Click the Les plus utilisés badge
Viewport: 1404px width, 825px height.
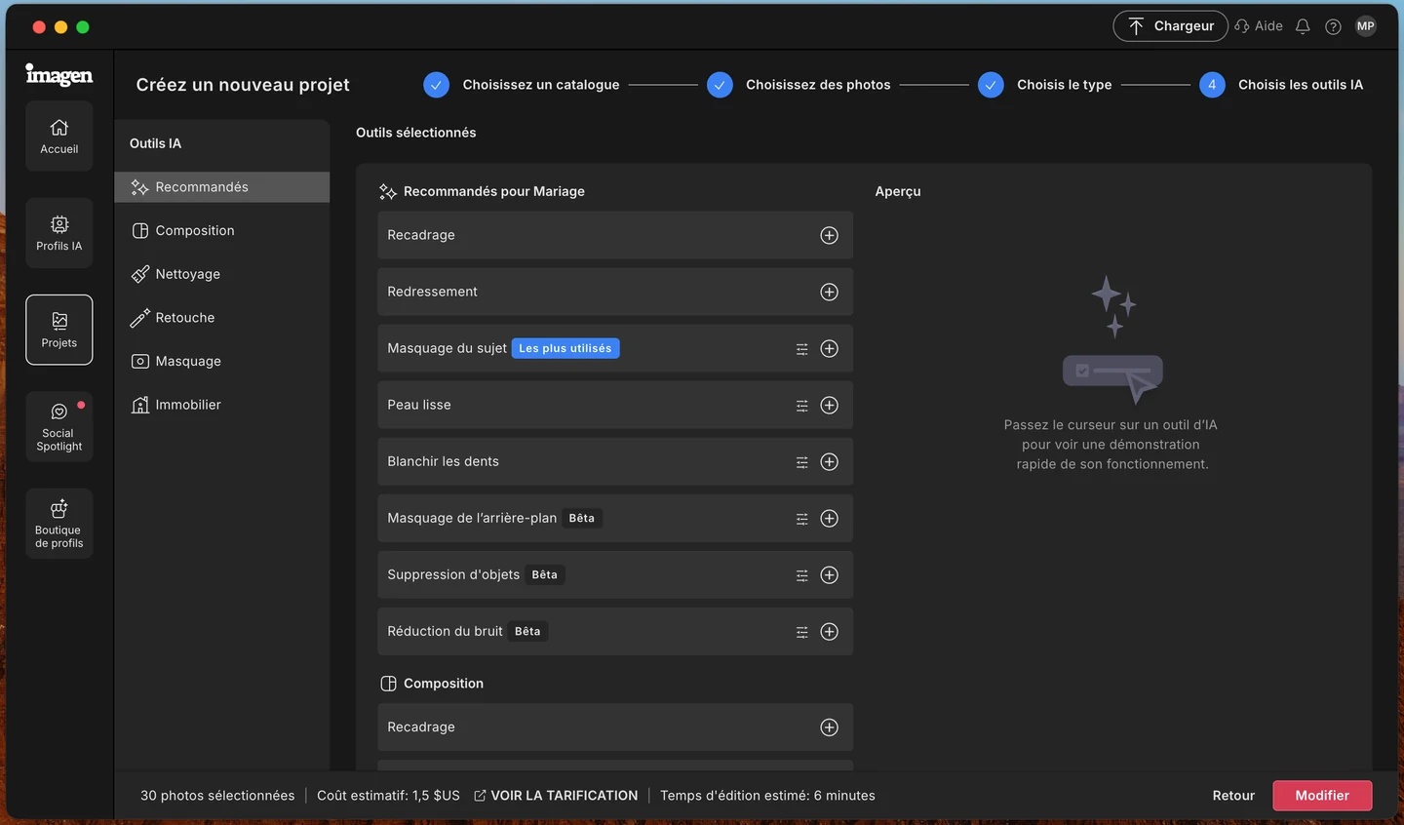565,348
